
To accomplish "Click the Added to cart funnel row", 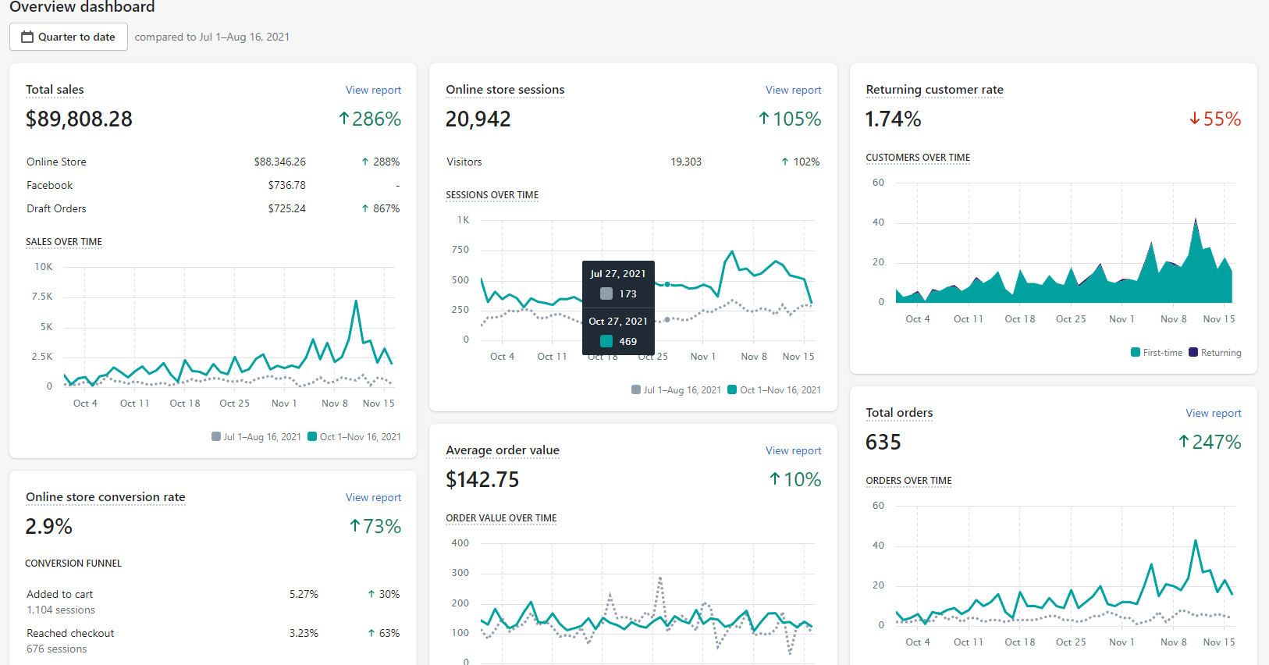I will click(x=213, y=602).
